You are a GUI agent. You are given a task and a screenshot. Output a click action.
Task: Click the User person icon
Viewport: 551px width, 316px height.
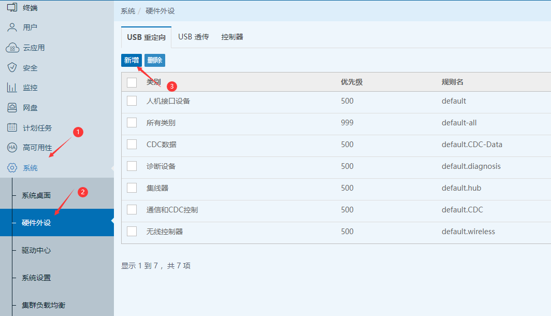pyautogui.click(x=12, y=27)
